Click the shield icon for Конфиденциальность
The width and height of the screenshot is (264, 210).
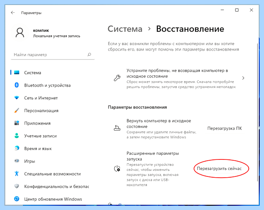(x=17, y=186)
